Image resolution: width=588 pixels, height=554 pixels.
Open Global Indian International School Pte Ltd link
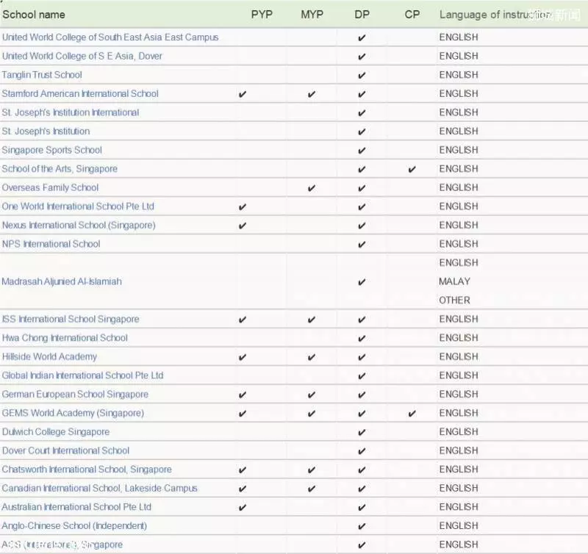coord(82,375)
